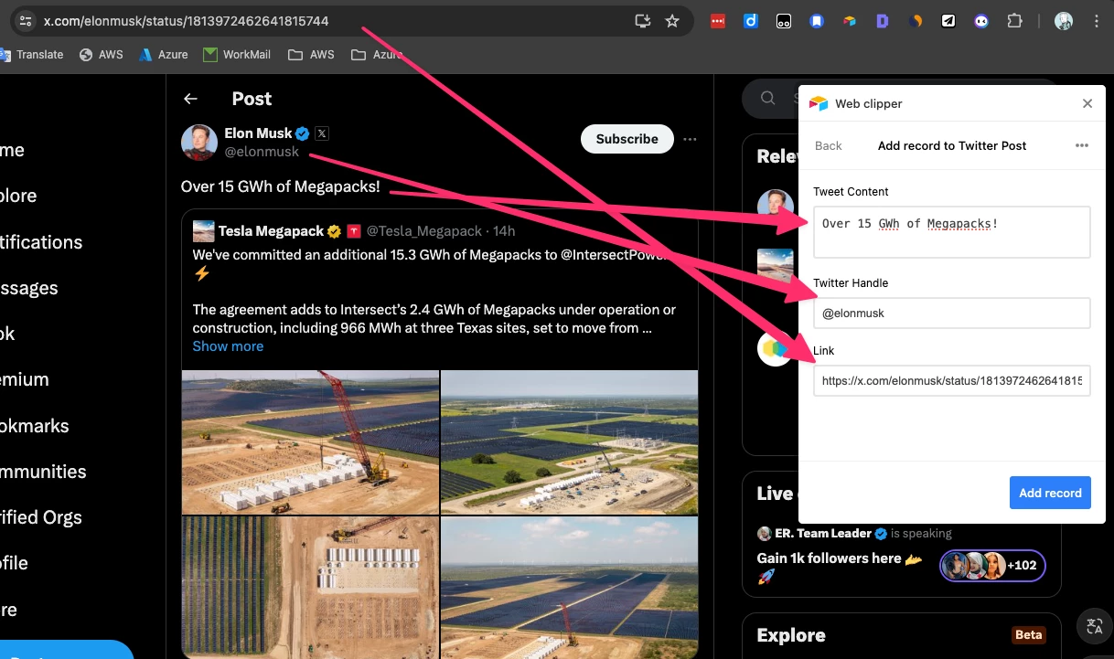Click the translate floating button

click(1095, 626)
